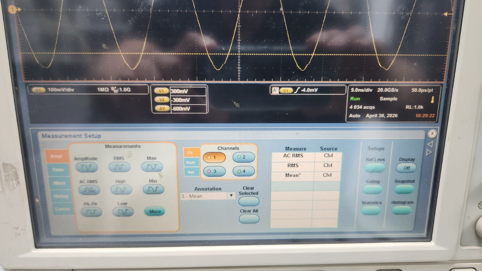Select the Time measurement tab
This screenshot has height=271, width=482.
[x=58, y=170]
